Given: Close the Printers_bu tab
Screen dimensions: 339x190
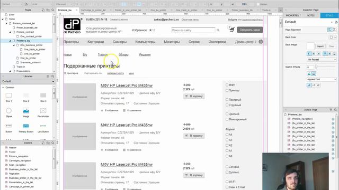Looking at the screenshot, I should tap(76, 10).
